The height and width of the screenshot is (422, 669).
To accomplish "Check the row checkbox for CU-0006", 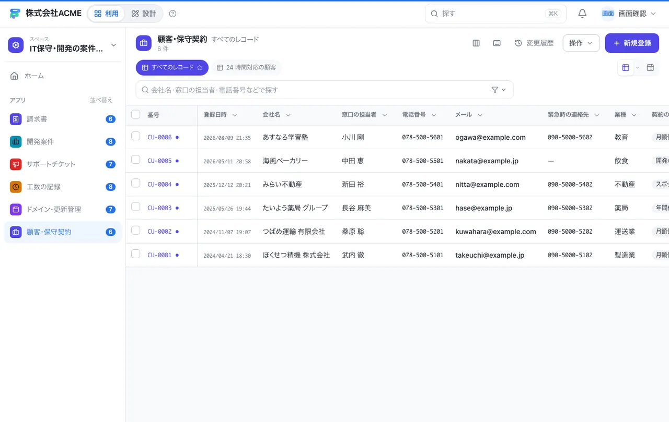I will 136,136.
